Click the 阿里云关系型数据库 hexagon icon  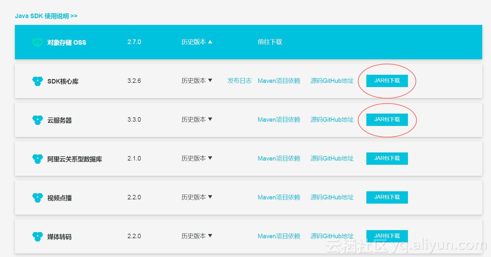[x=37, y=159]
